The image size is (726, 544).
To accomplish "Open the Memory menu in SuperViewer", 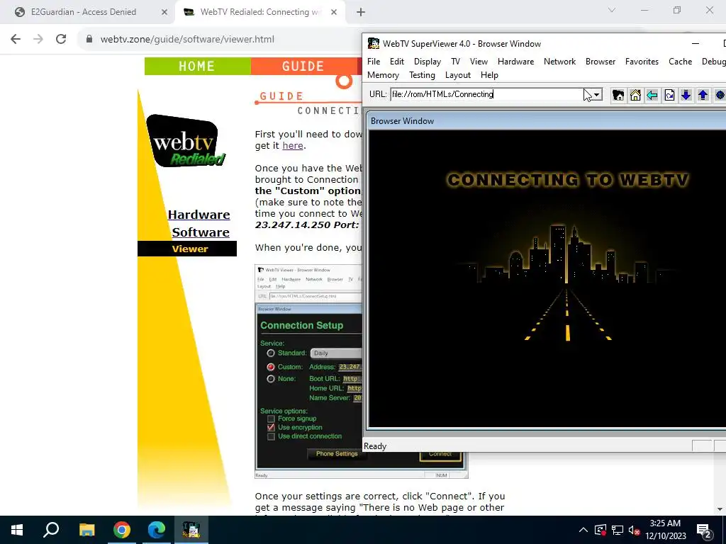I will [x=383, y=75].
